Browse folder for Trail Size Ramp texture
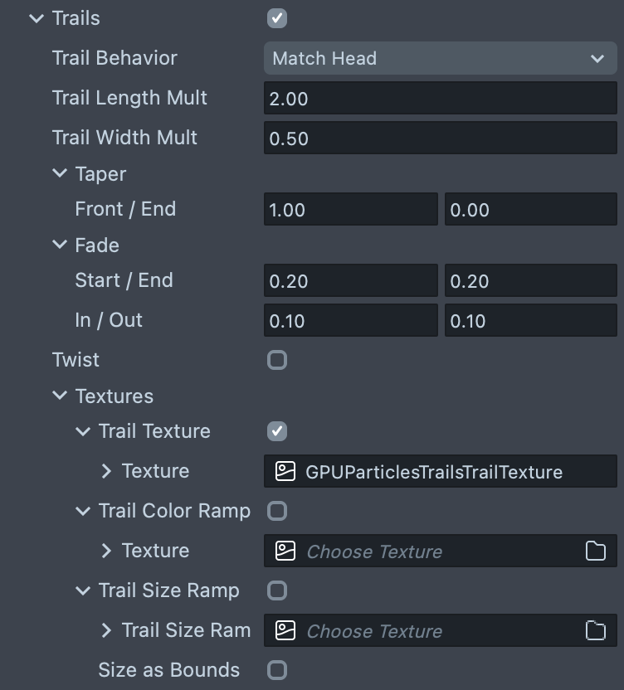 tap(596, 631)
